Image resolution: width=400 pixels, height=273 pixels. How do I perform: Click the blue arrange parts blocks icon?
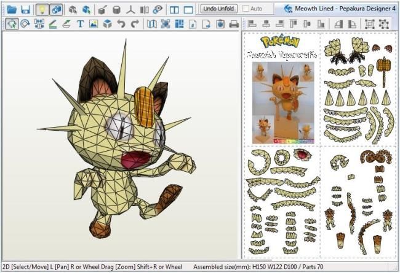179,24
